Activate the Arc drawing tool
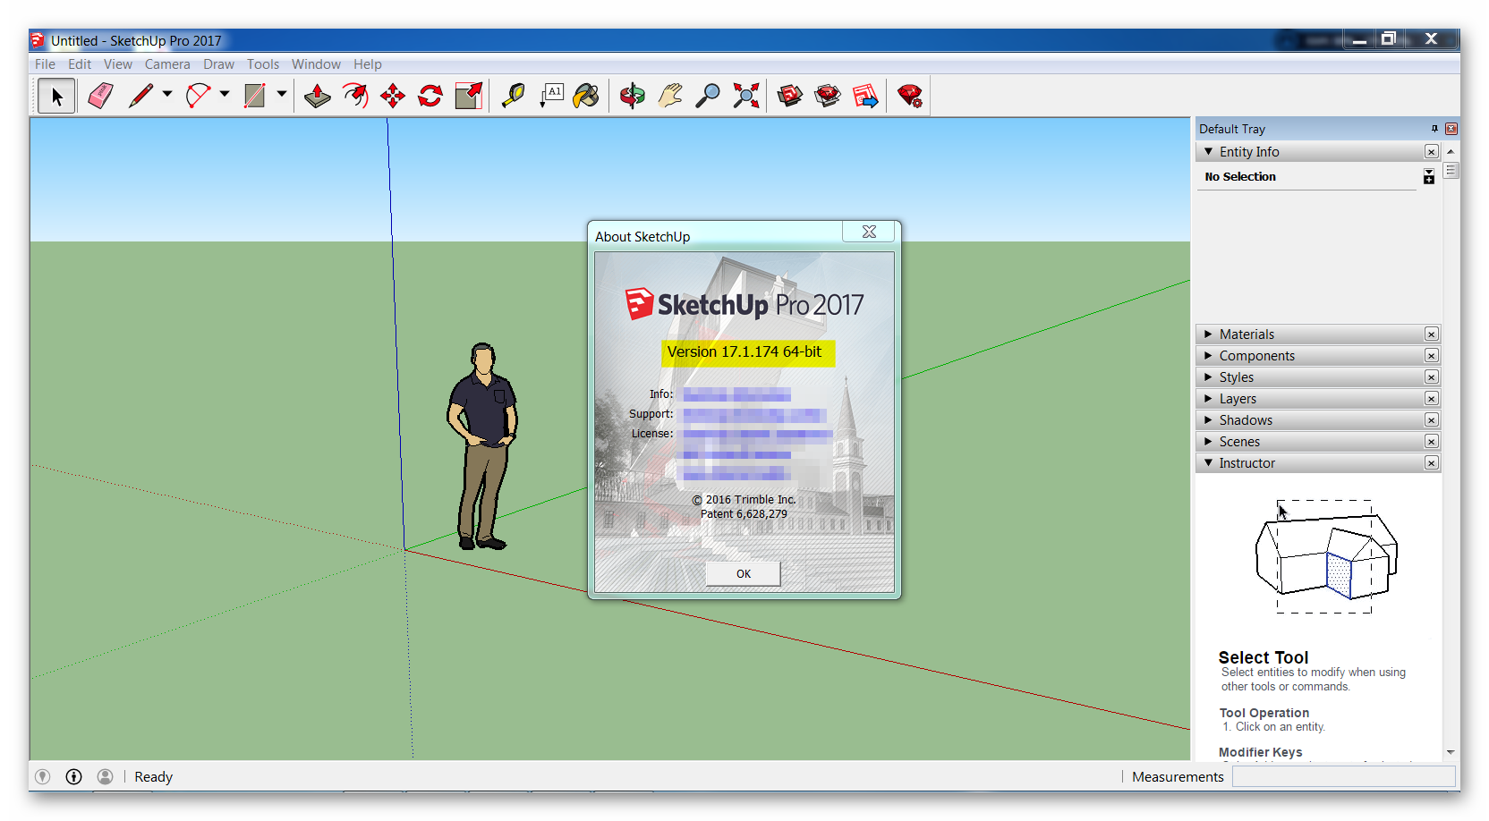This screenshot has width=1489, height=821. [198, 96]
